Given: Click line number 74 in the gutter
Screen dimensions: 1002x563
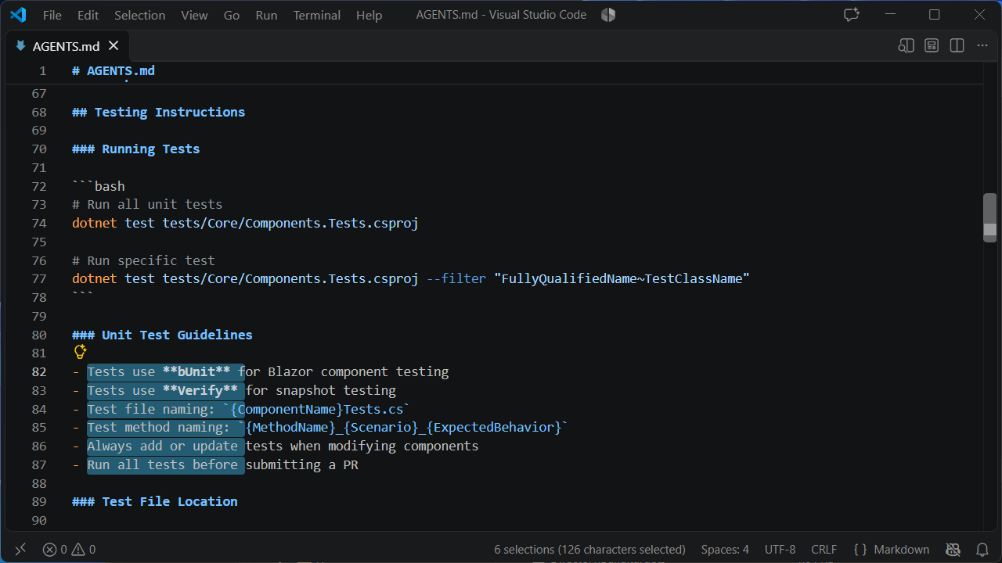Looking at the screenshot, I should click(39, 223).
